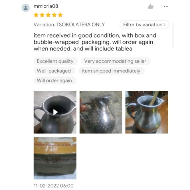
Task: Click the fifth rating star
Action: 60,15
